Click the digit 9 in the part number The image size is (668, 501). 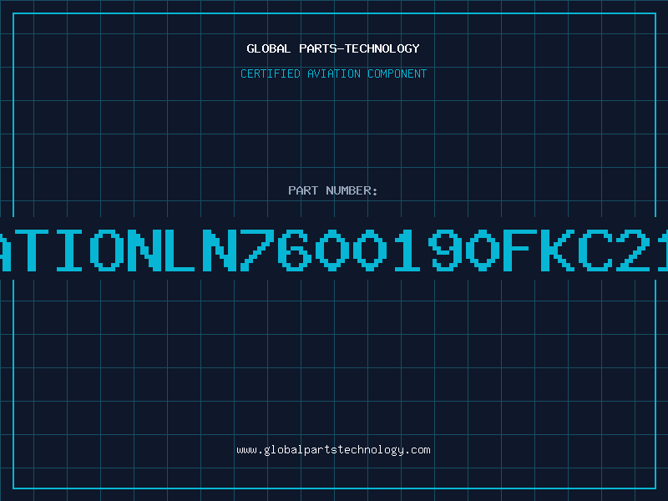coord(445,250)
